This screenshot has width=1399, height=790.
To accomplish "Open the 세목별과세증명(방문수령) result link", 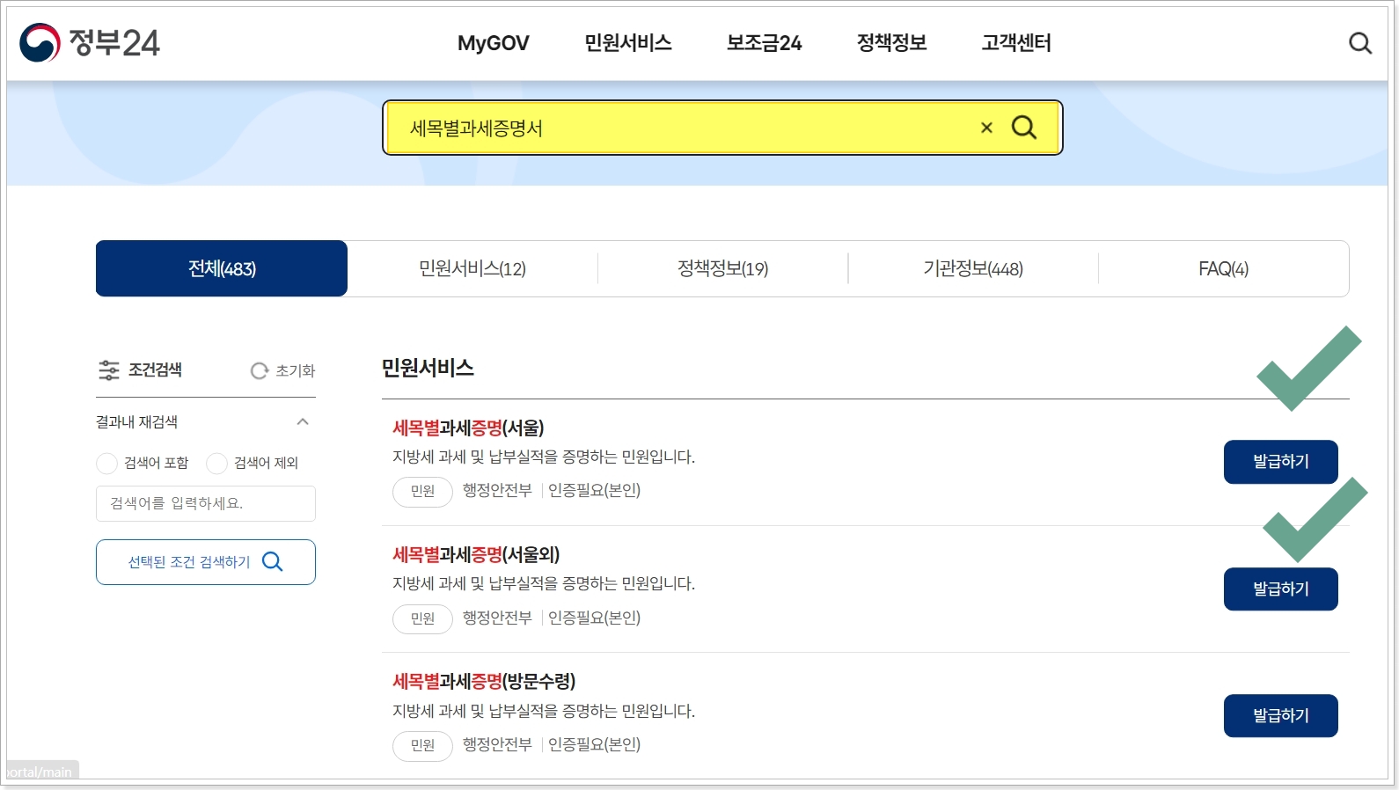I will coord(484,681).
